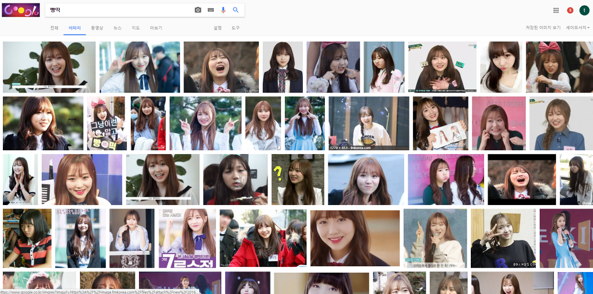The width and height of the screenshot is (593, 294).
Task: Start voice search with the microphone
Action: tap(223, 10)
